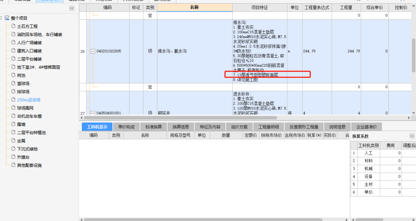Select the highlighted 250m运动场 node

click(29, 100)
